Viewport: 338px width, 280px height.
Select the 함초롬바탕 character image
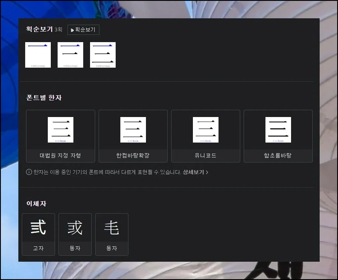278,130
